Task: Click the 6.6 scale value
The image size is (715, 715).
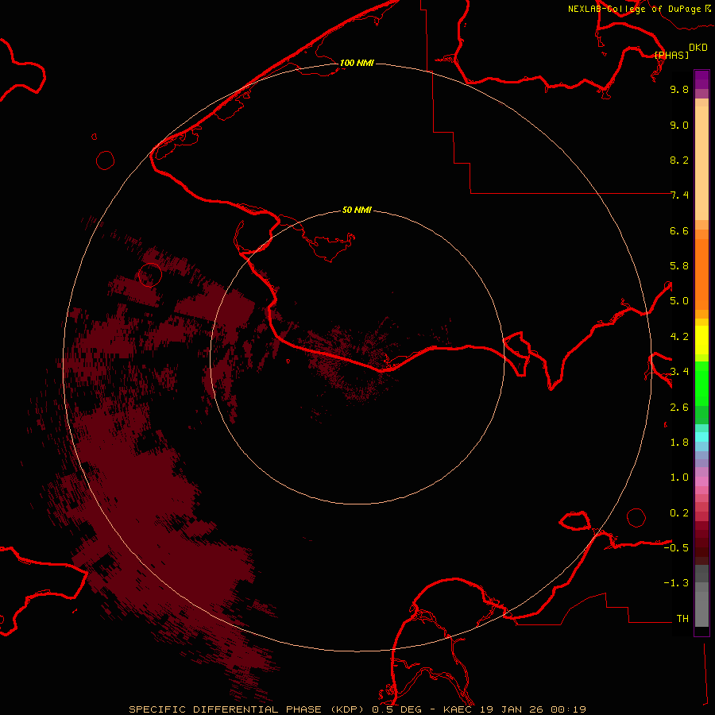Action: tap(679, 230)
